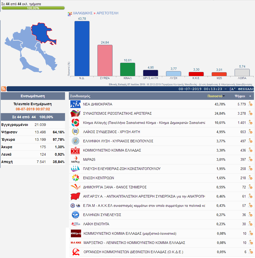Click the ΣΥΡΙΖΑ party flag logo
This screenshot has height=258, width=255.
pos(75,113)
